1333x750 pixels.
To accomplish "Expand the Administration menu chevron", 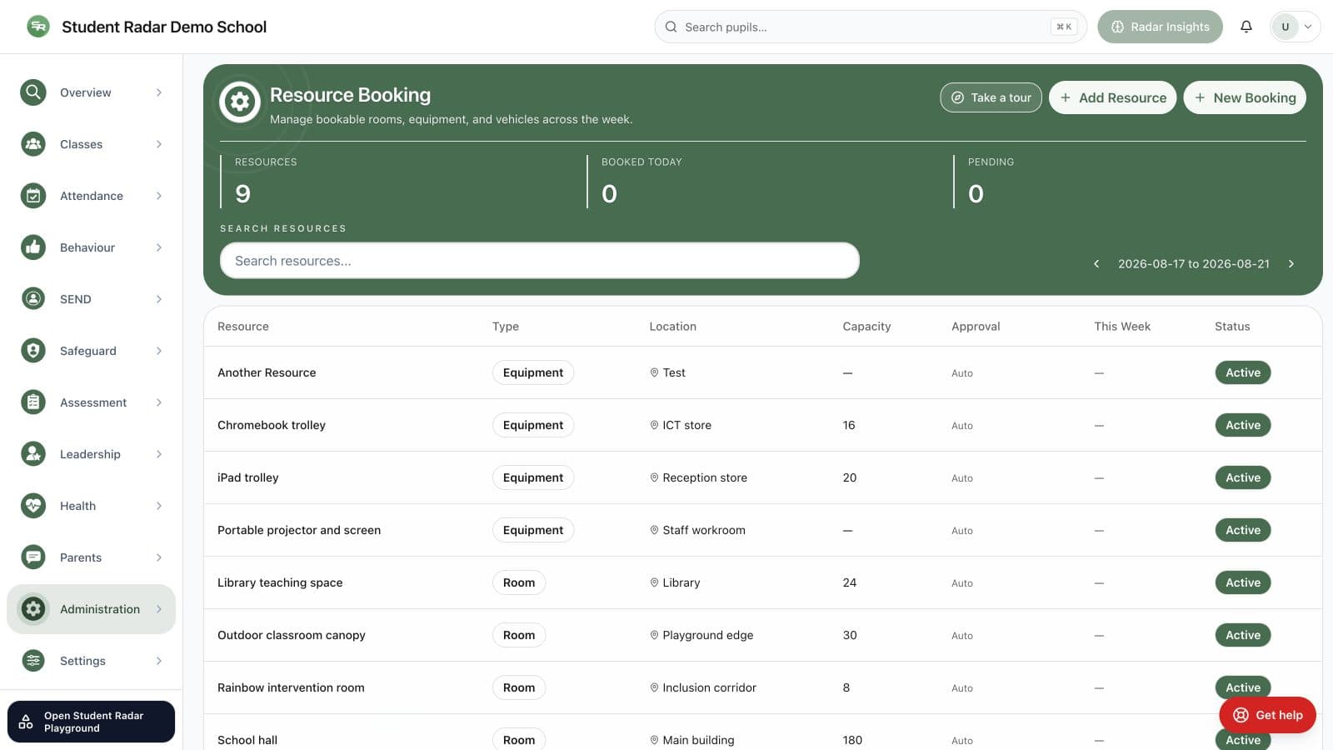I will pyautogui.click(x=159, y=609).
